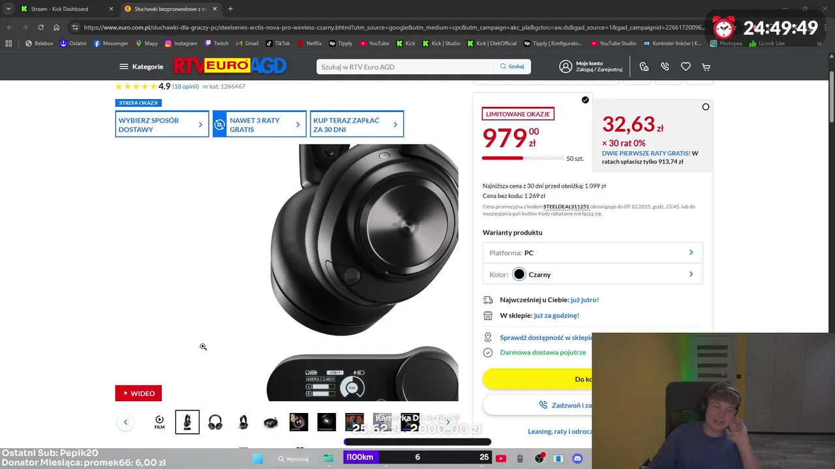The image size is (835, 469).
Task: Click the STREFA OKAZJI label
Action: coord(138,103)
